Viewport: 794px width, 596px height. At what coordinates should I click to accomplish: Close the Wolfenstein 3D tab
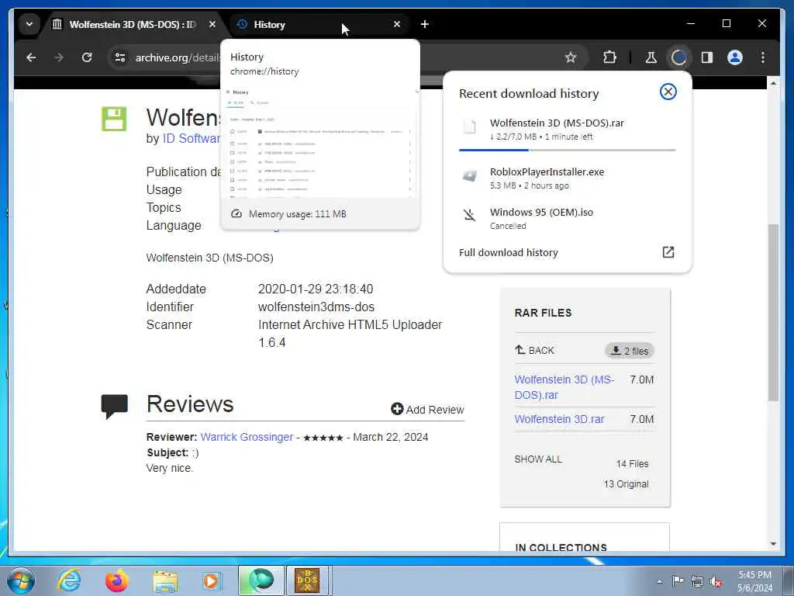tap(212, 24)
